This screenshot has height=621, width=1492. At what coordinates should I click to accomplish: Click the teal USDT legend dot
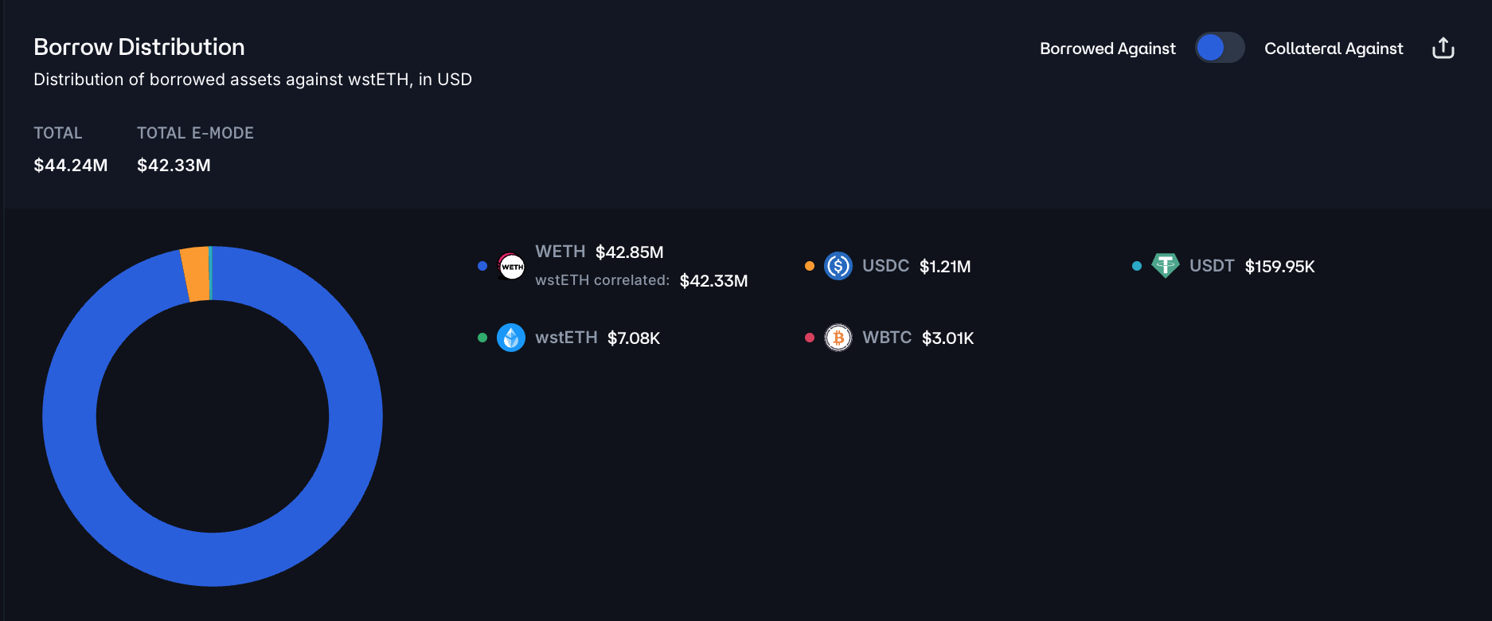1137,266
